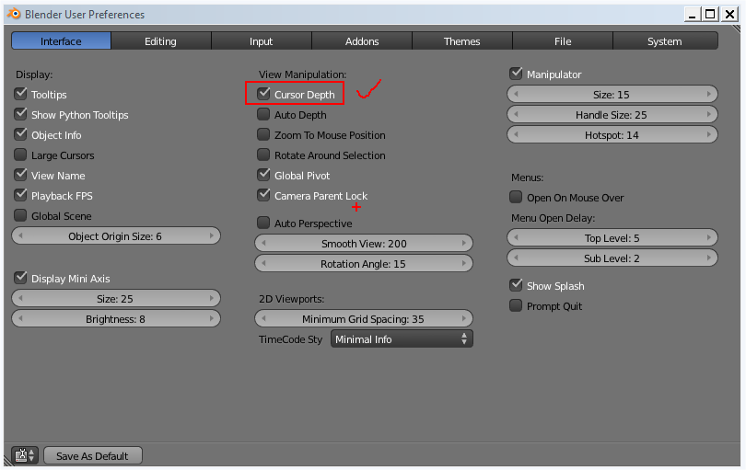Viewport: 746px width, 470px height.
Task: Uncheck Cursor Depth option
Action: pyautogui.click(x=263, y=94)
